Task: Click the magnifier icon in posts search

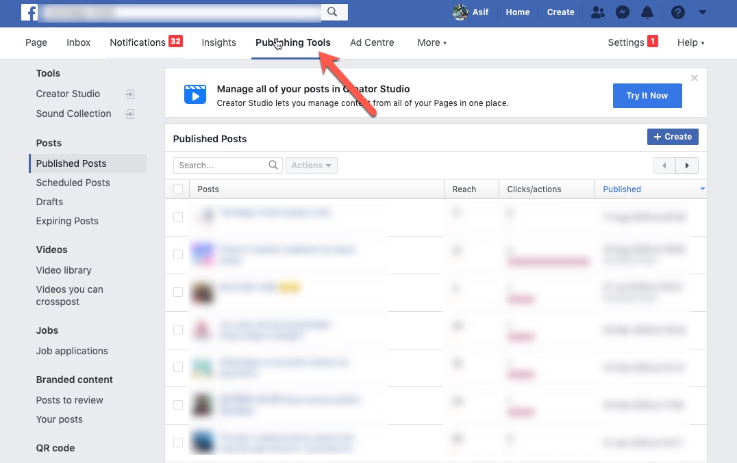Action: tap(273, 165)
